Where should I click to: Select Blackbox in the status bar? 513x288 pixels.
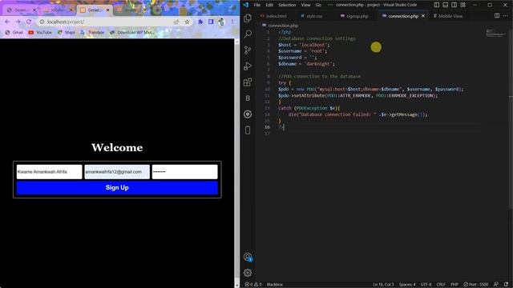275,285
